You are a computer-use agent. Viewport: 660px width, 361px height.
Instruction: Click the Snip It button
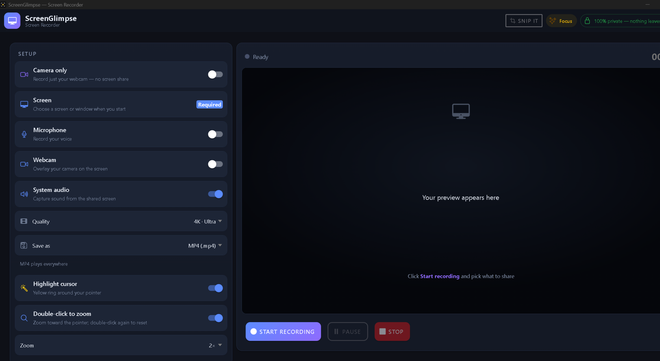[524, 21]
